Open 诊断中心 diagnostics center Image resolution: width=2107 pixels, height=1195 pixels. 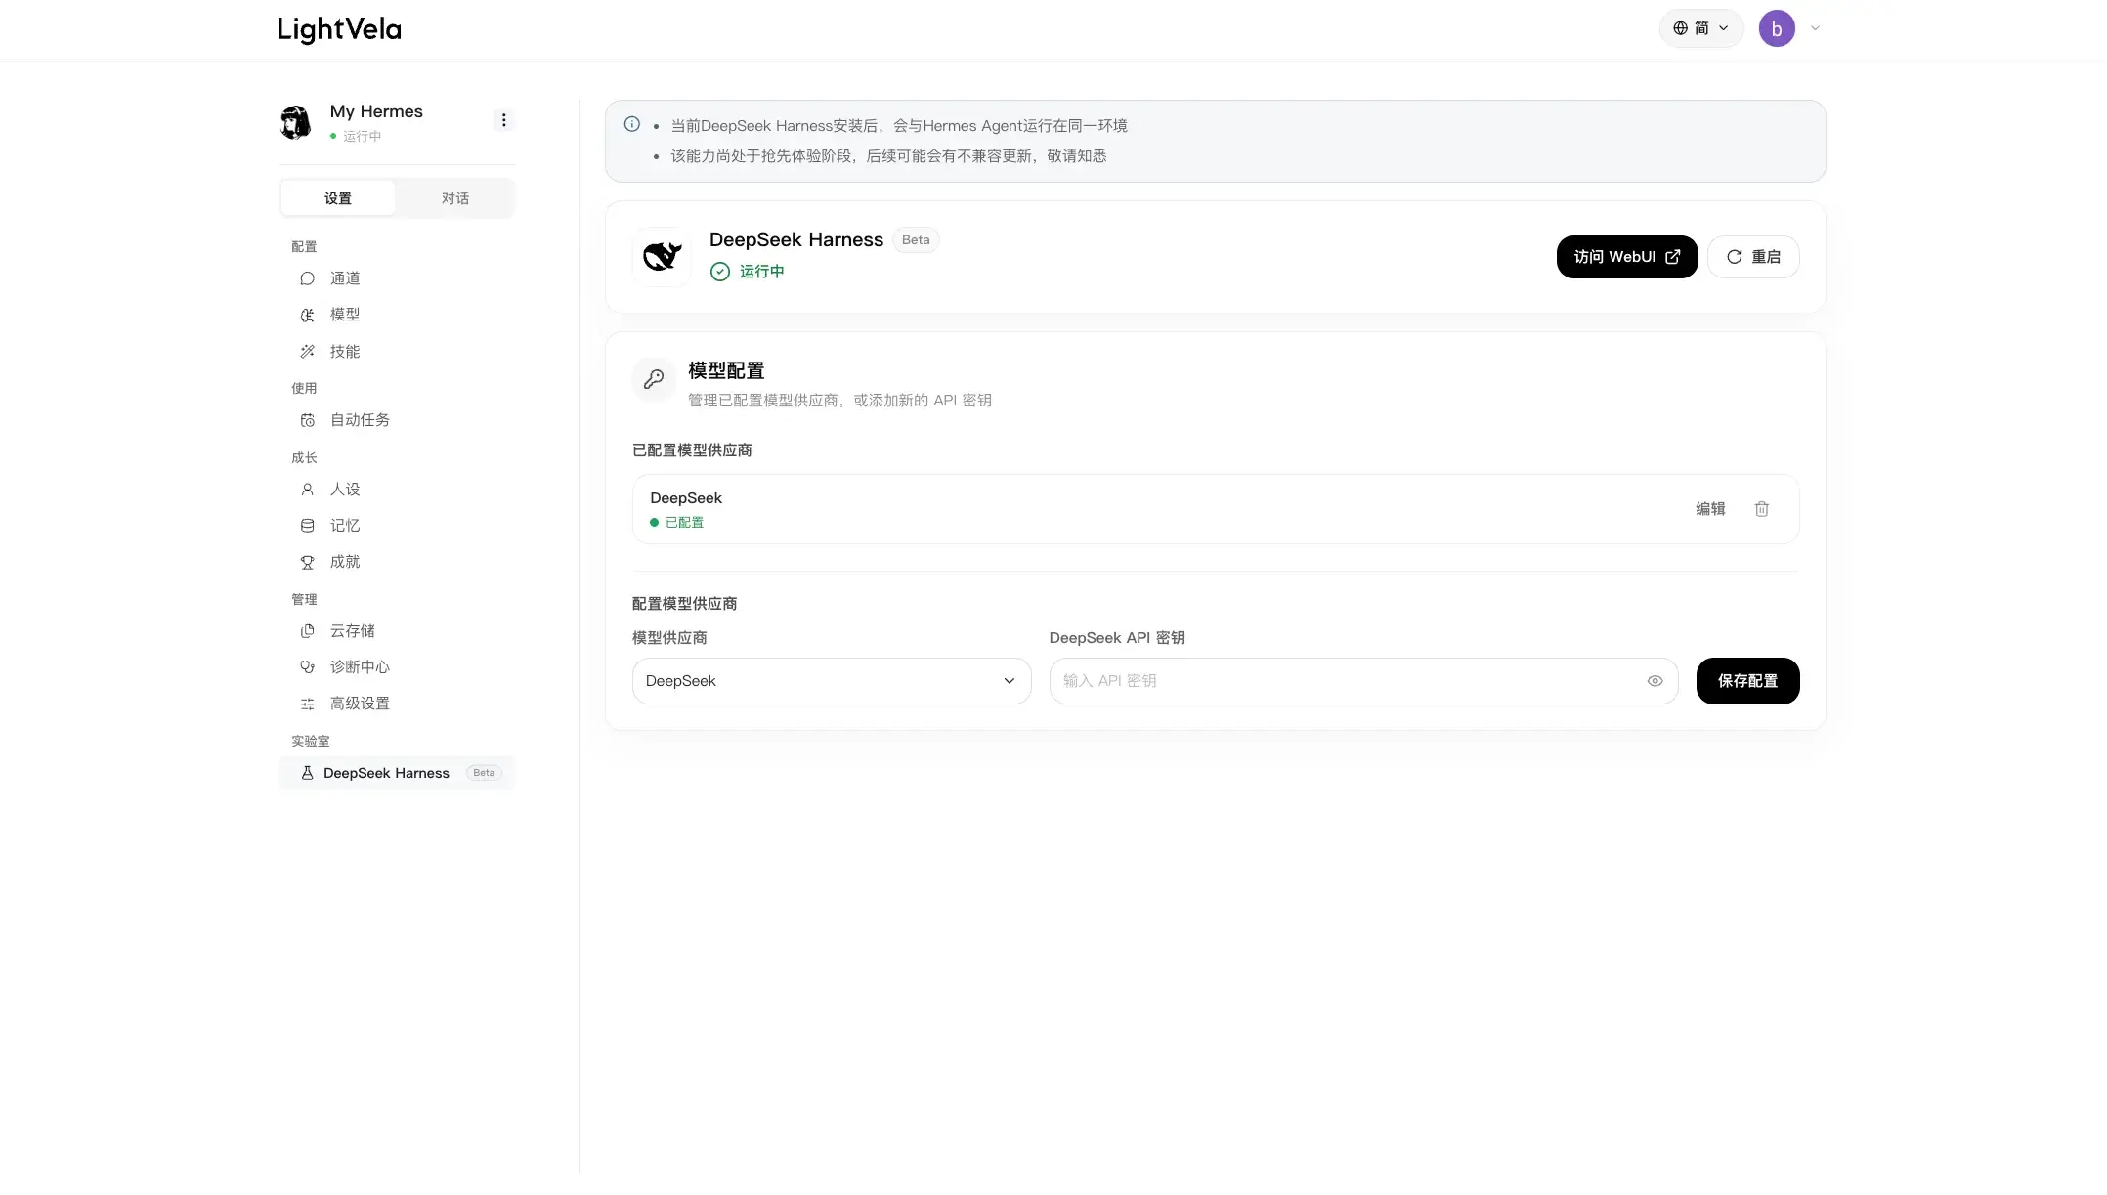pos(396,667)
